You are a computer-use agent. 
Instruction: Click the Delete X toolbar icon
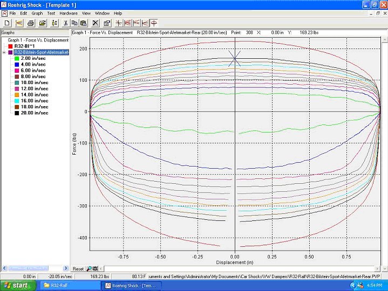pyautogui.click(x=96, y=23)
